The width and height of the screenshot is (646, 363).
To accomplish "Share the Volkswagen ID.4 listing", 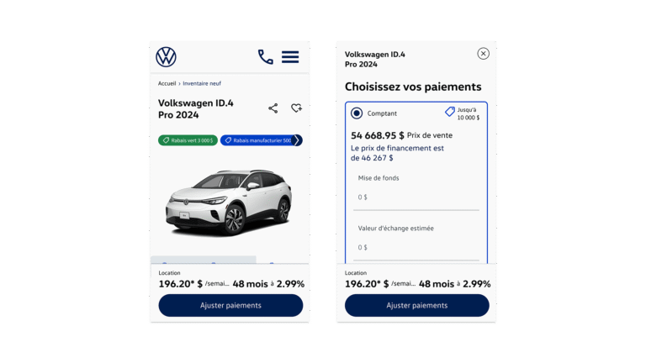I will pyautogui.click(x=273, y=108).
